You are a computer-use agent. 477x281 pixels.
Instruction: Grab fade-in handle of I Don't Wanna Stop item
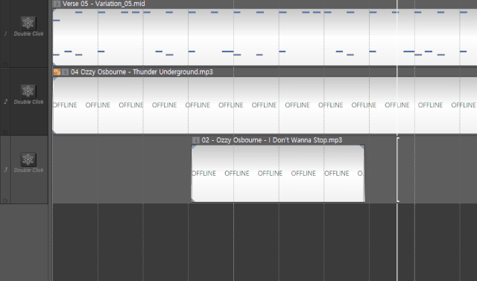194,147
